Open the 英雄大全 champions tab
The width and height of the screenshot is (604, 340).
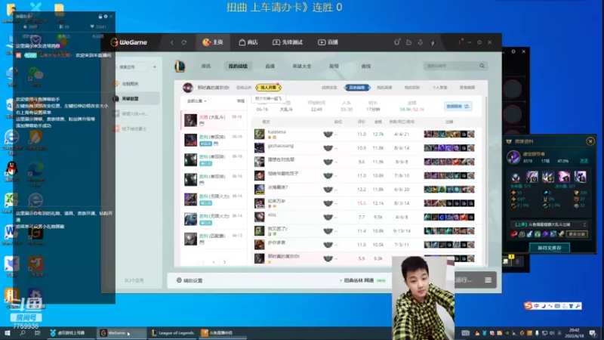[x=301, y=66]
